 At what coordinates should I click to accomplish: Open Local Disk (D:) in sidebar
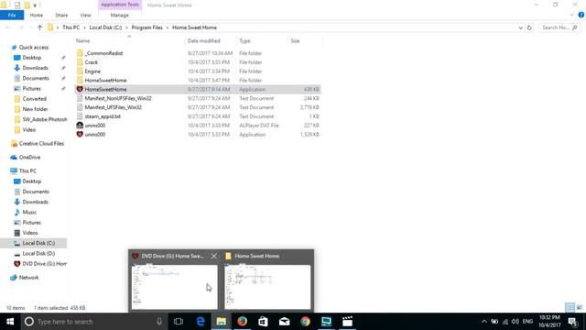pyautogui.click(x=38, y=253)
